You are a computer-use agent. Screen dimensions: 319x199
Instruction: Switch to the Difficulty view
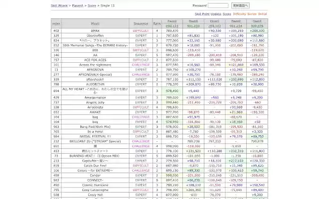pos(239,14)
